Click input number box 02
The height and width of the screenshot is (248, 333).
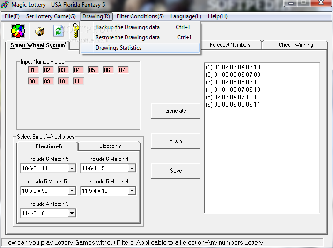48,70
